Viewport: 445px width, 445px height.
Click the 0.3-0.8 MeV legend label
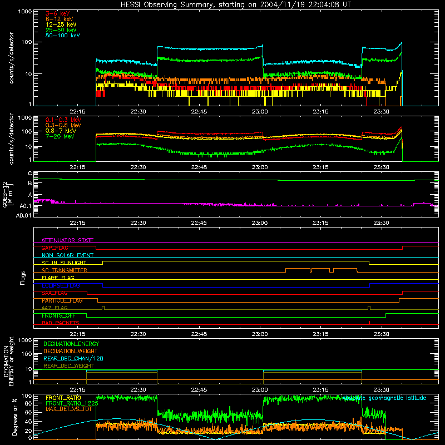pos(63,125)
